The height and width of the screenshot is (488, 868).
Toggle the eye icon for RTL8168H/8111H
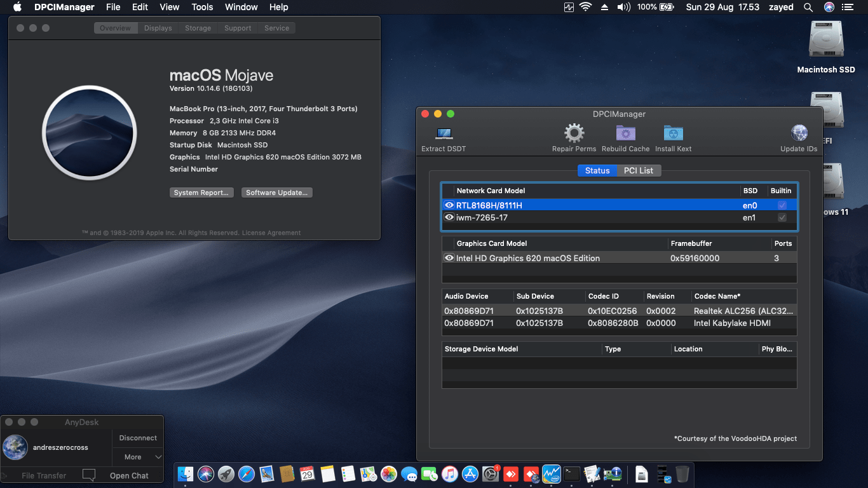[x=449, y=205]
